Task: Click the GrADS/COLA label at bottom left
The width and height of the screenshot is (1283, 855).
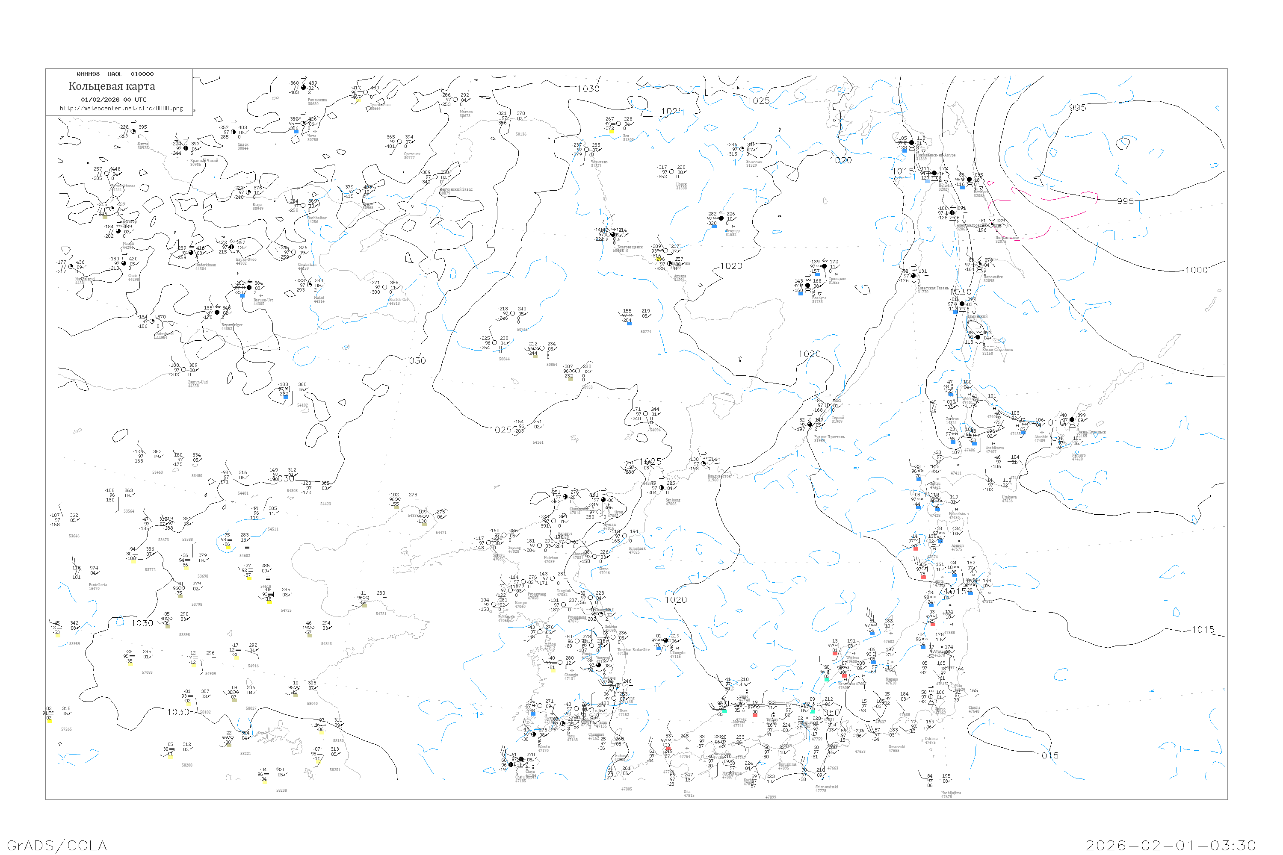Action: [57, 845]
